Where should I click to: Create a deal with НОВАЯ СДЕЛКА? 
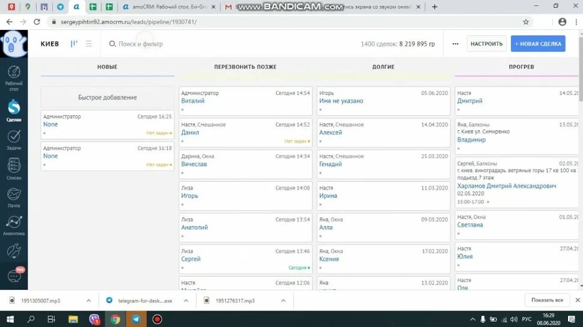pos(538,44)
